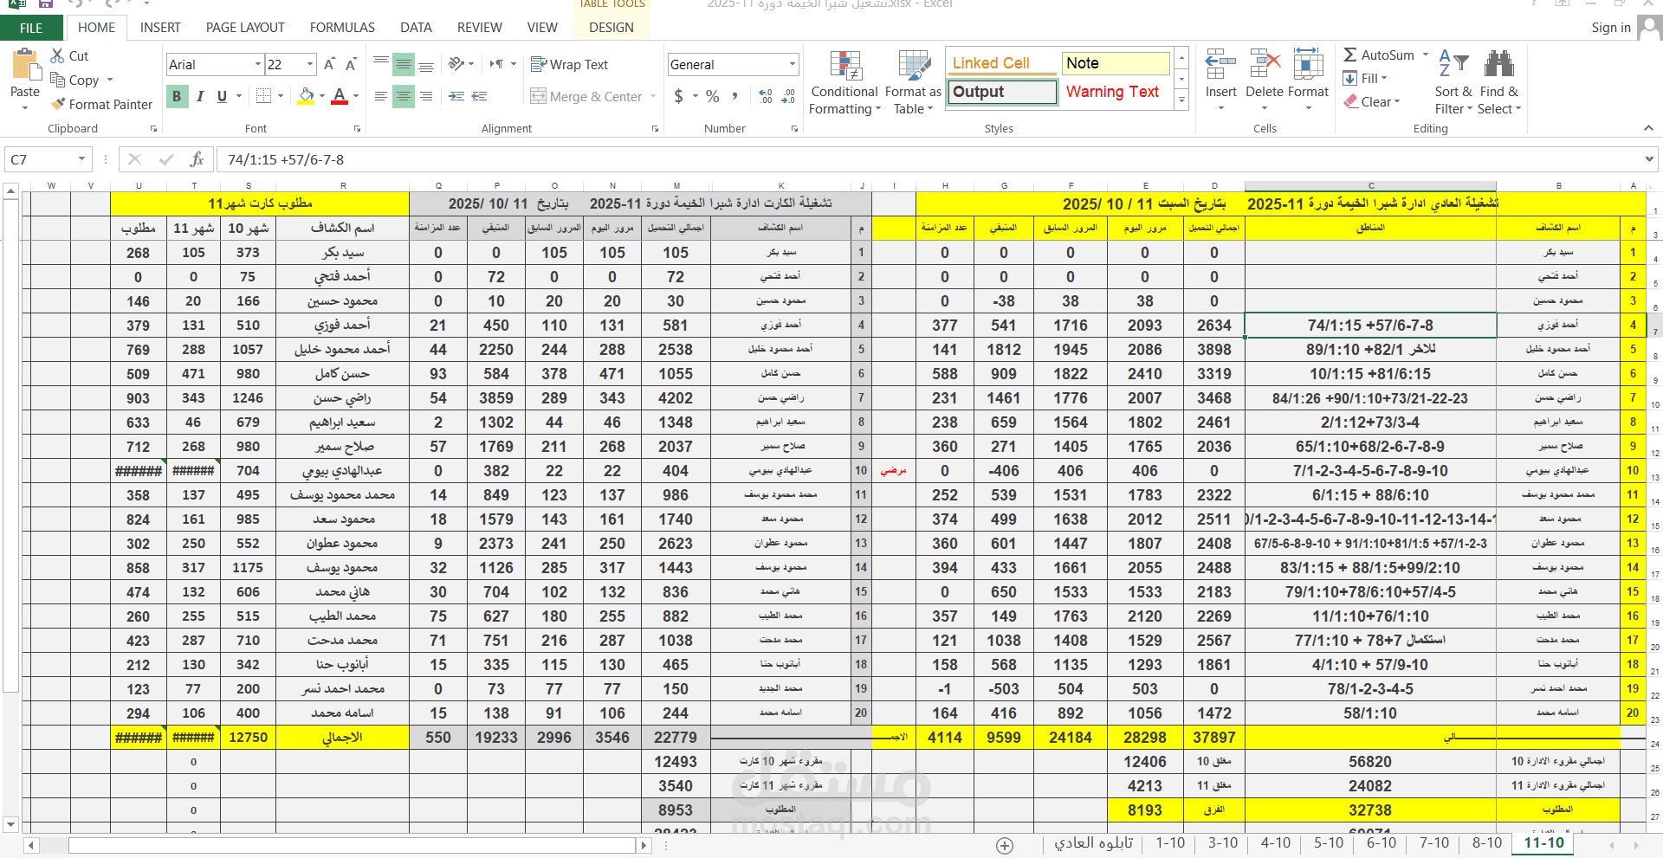Click the Format as Table icon
The image size is (1663, 858).
[x=913, y=65]
